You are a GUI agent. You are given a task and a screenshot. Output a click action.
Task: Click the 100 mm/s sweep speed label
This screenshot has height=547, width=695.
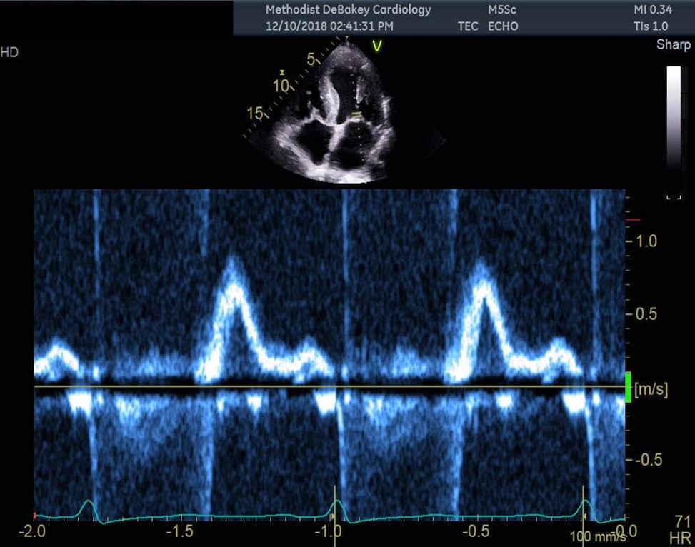tap(592, 535)
